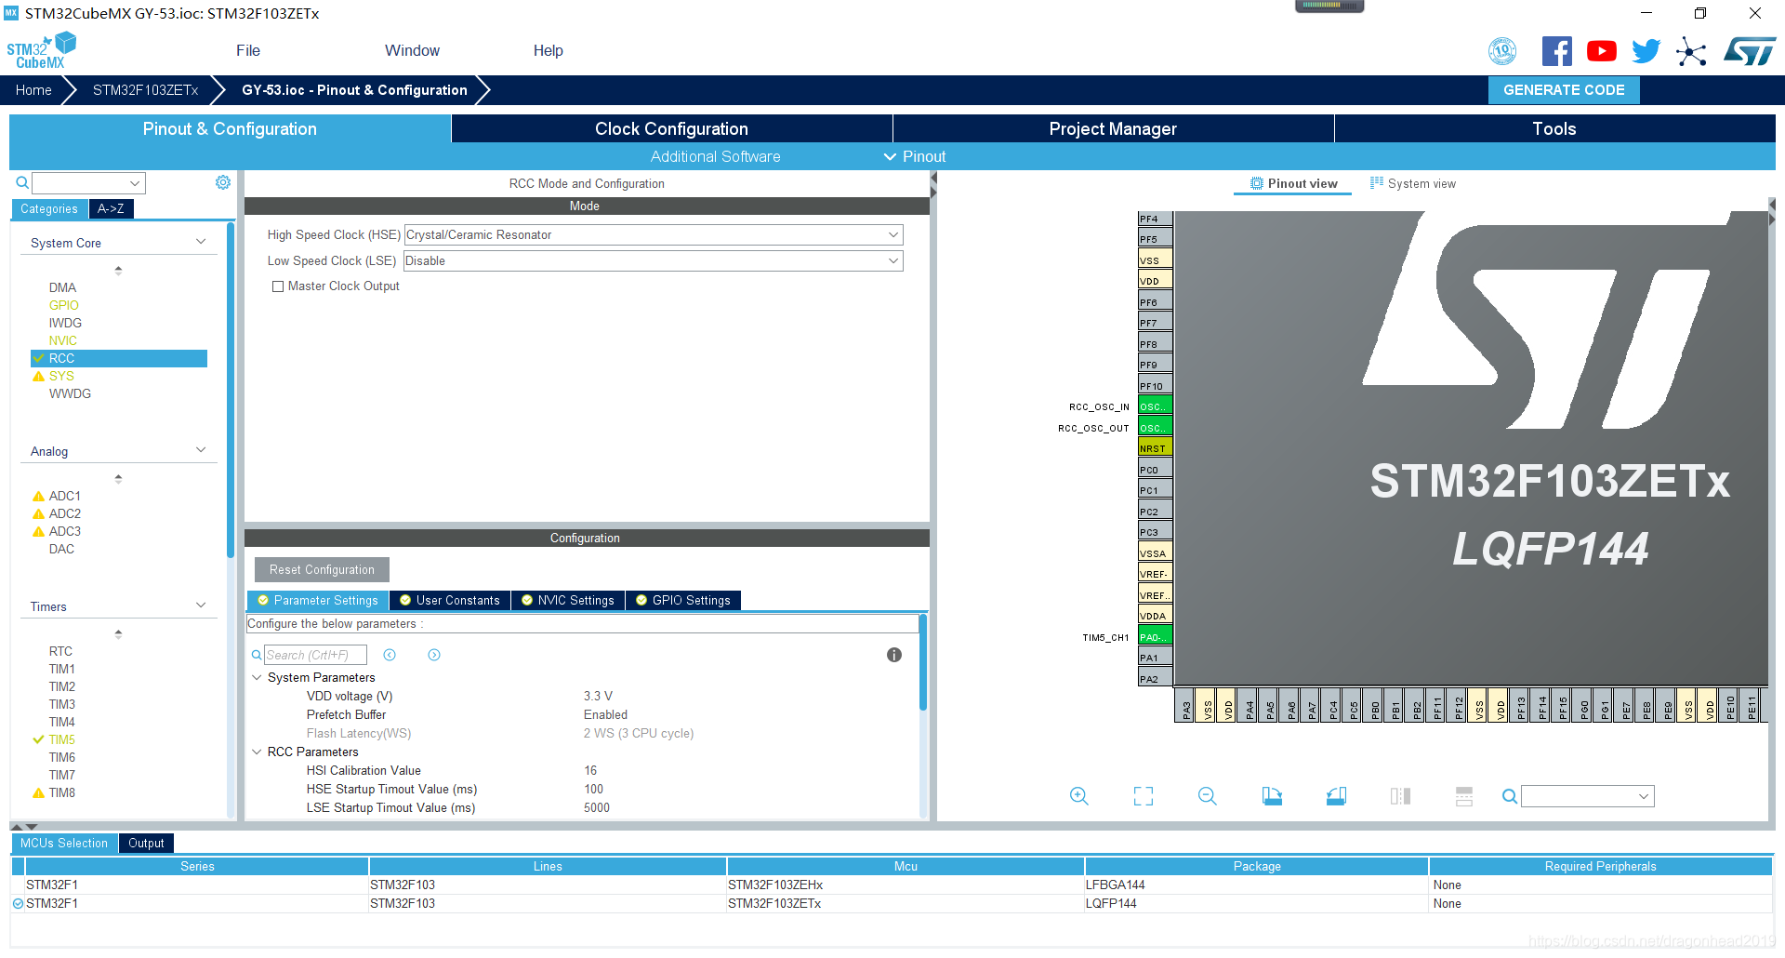This screenshot has width=1785, height=958.
Task: Click the parameters panel vertical scrollbar
Action: click(x=923, y=662)
